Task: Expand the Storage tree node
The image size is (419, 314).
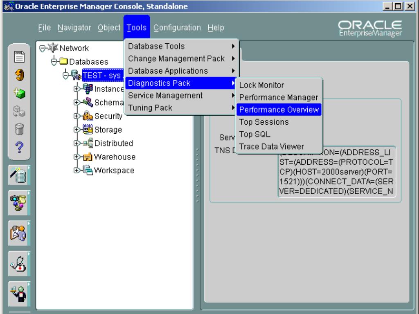Action: [77, 130]
